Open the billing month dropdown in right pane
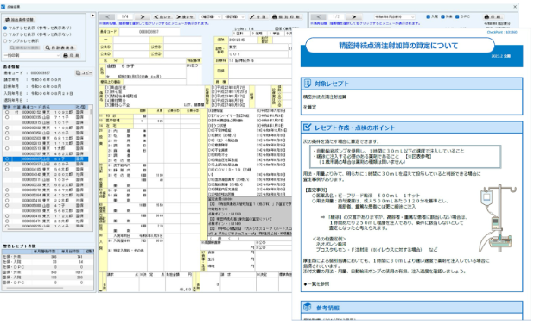This screenshot has width=534, height=324. click(x=394, y=16)
